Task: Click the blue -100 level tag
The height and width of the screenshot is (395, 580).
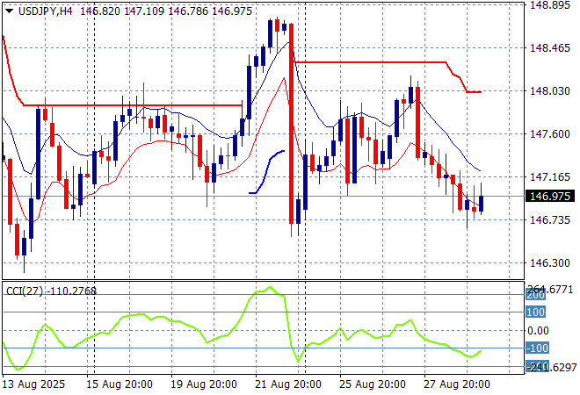Action: (x=537, y=348)
